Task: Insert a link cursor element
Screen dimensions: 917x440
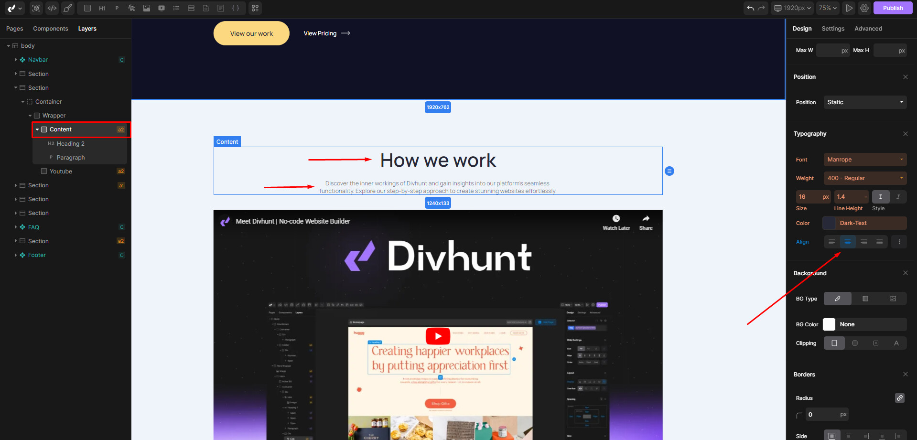Action: [x=132, y=8]
